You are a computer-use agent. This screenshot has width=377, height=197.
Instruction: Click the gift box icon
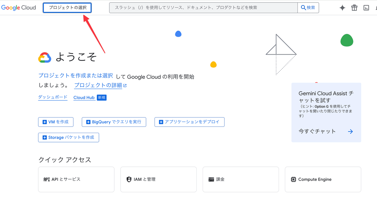[354, 8]
